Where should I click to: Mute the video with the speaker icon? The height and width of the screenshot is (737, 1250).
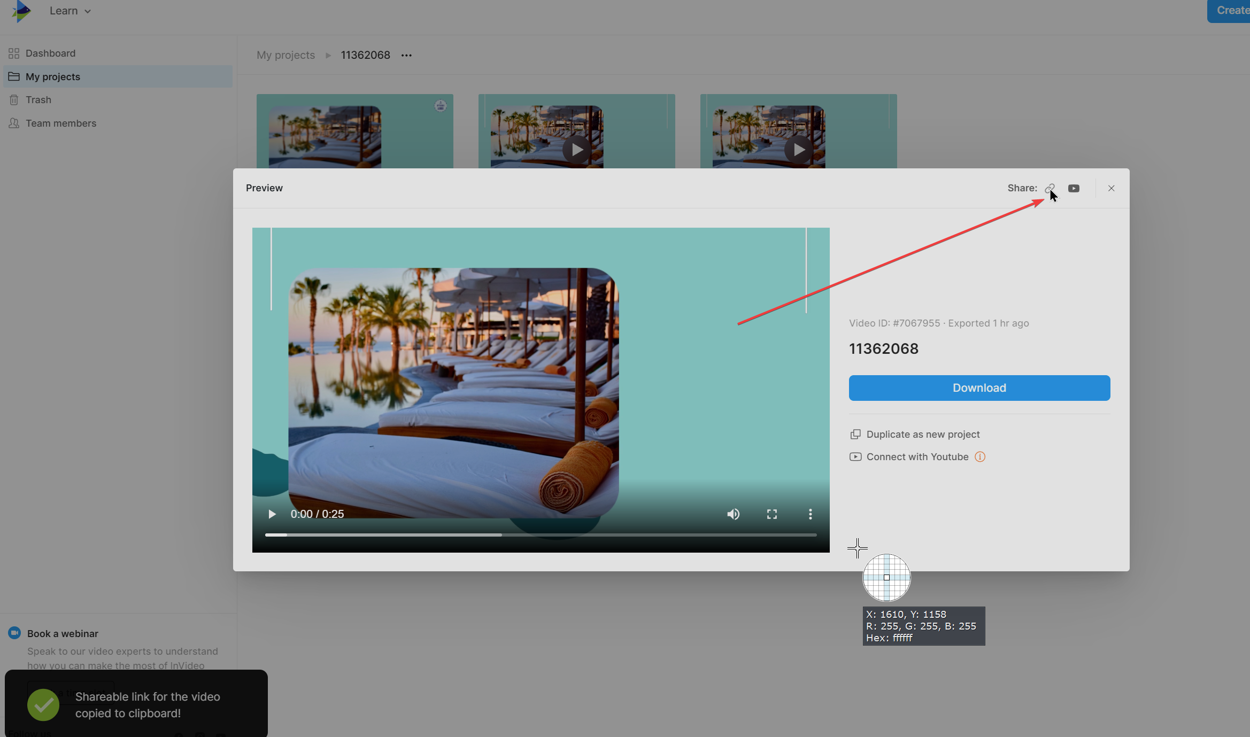point(734,514)
